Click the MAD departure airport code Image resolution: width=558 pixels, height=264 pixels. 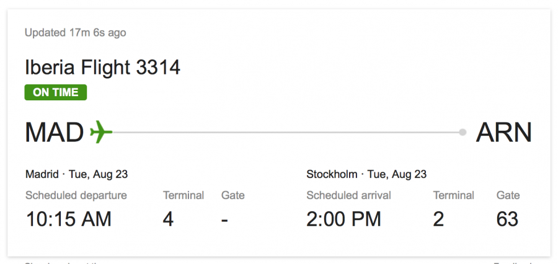pyautogui.click(x=55, y=133)
